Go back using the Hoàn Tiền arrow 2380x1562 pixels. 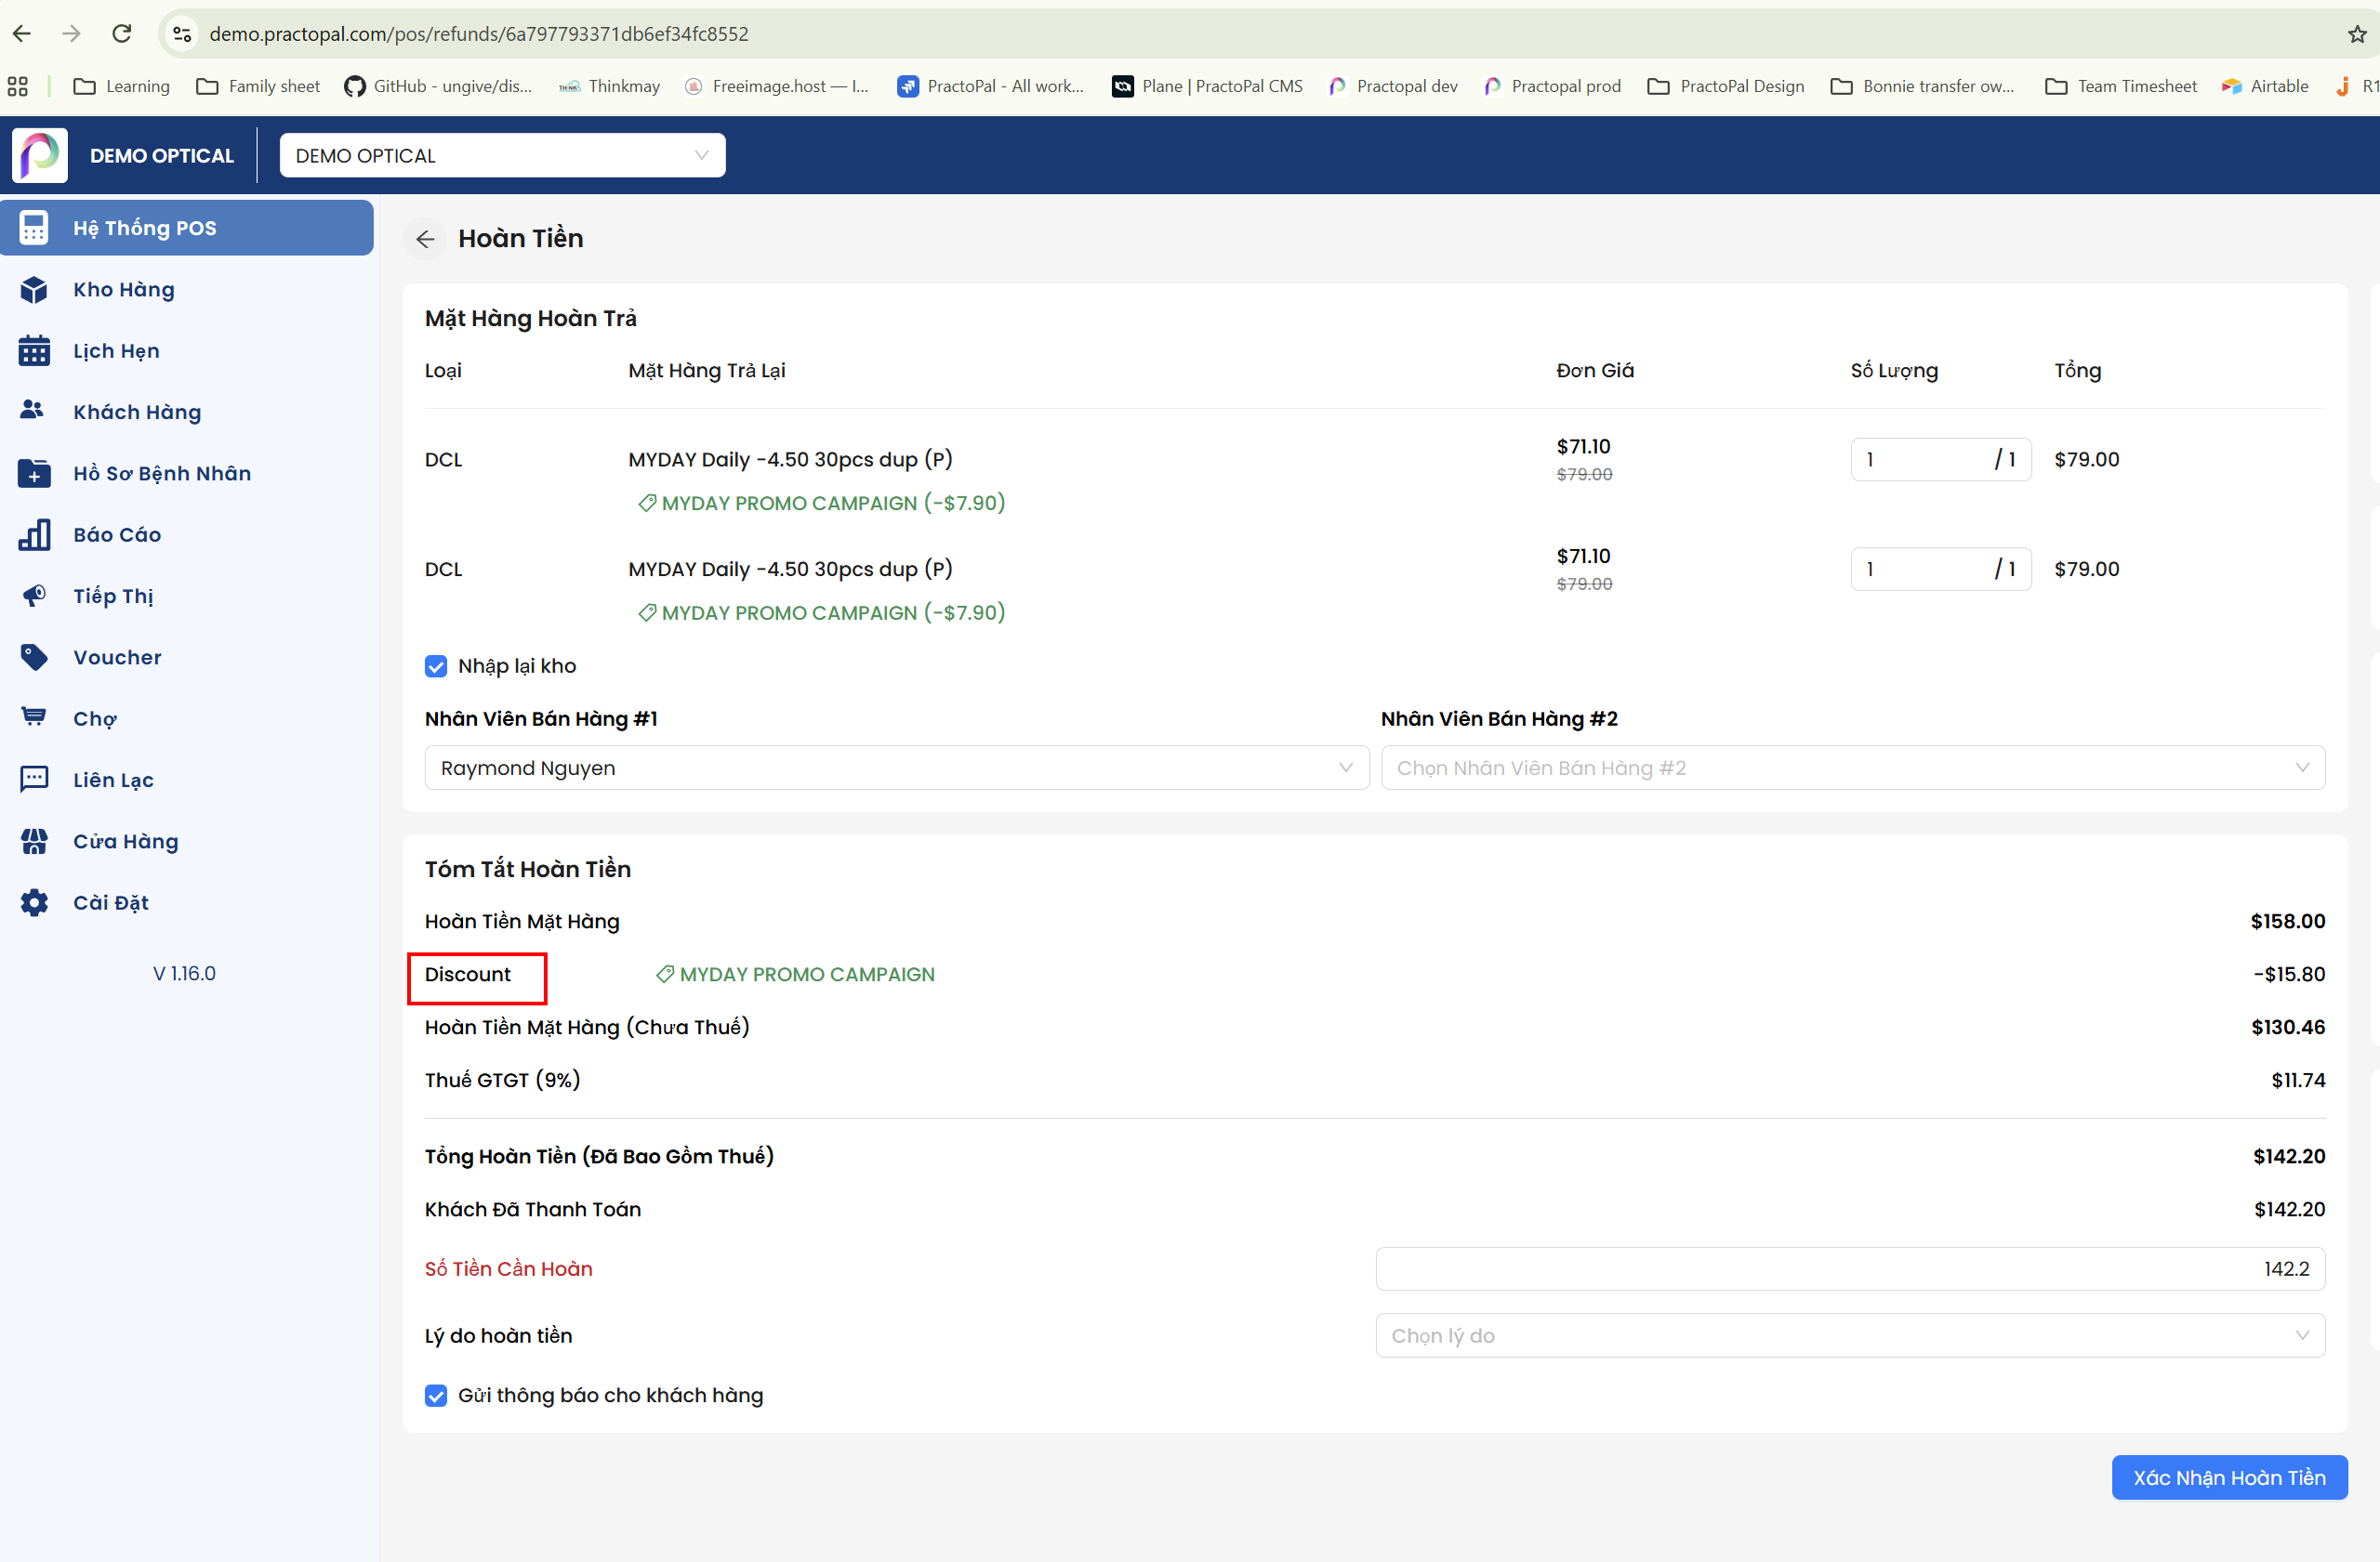425,239
